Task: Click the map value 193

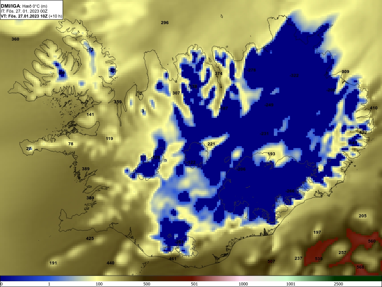Action: 271,154
